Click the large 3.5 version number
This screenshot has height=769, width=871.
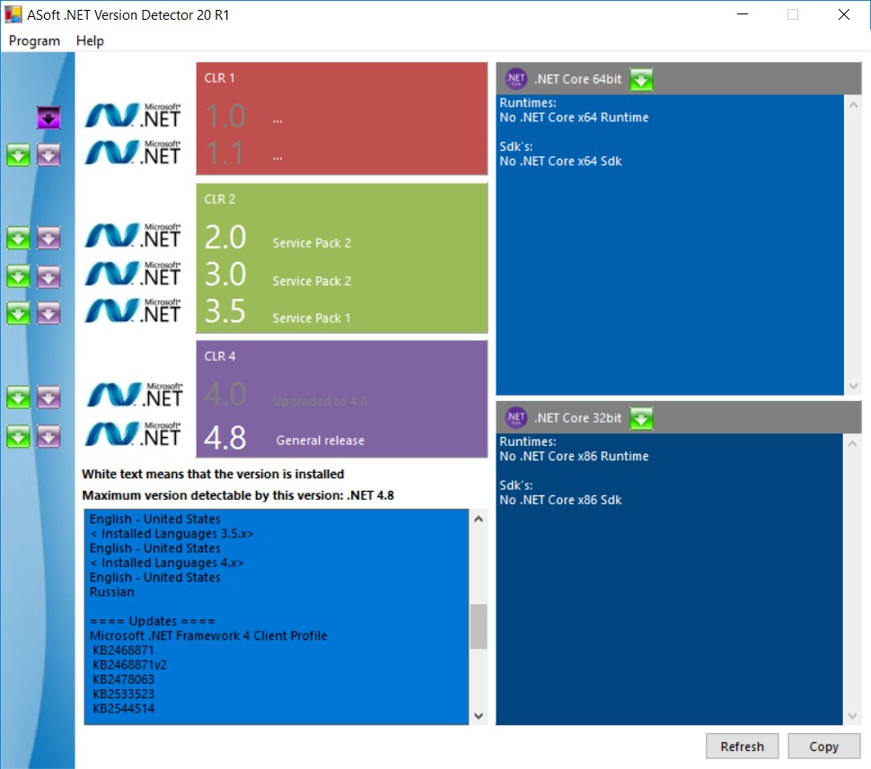click(x=225, y=311)
